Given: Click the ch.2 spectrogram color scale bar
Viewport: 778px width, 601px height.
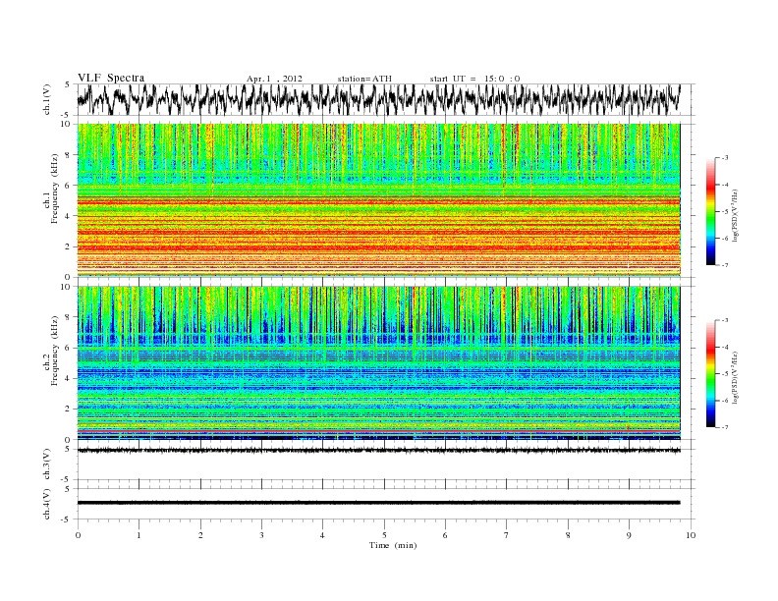Looking at the screenshot, I should click(x=711, y=374).
